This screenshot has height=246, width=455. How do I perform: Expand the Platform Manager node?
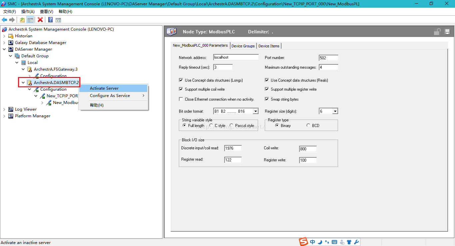4,116
